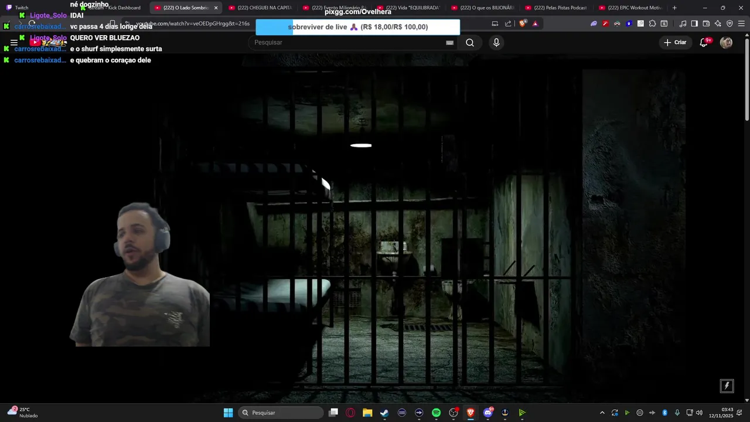Click the microphone tray icon

coord(677,413)
